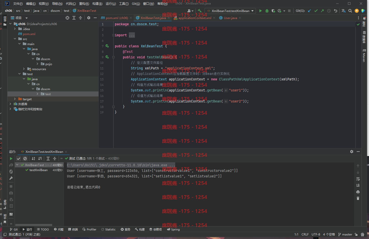The height and width of the screenshot is (239, 369).
Task: Collapse the ch06 project root node
Action: (11, 24)
